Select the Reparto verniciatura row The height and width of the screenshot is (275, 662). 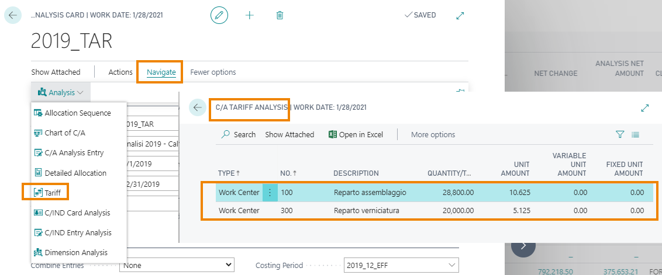click(428, 210)
